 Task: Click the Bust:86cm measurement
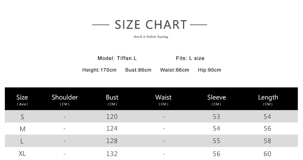coord(138,70)
